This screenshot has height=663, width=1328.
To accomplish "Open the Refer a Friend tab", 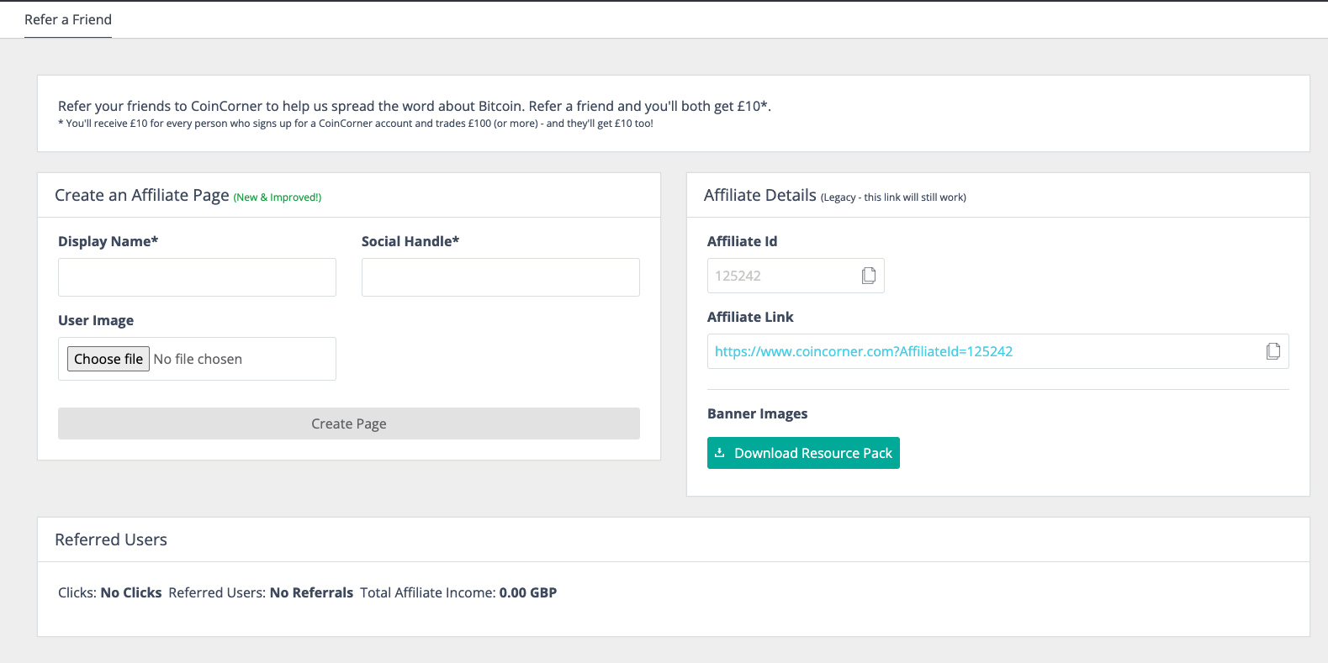I will tap(68, 19).
